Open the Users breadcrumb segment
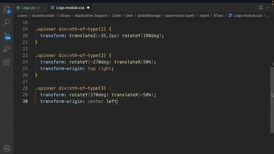This screenshot has width=274, height=154. click(x=22, y=15)
